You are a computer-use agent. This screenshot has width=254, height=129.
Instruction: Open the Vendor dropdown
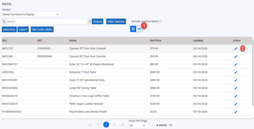point(32,14)
